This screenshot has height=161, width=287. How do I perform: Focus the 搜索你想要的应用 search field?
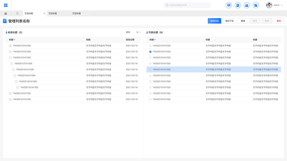coord(187,5)
